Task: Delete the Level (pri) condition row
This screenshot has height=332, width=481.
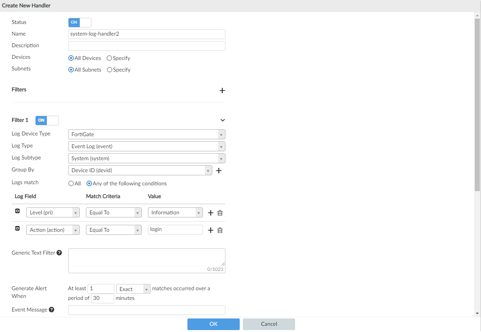Action: 220,213
